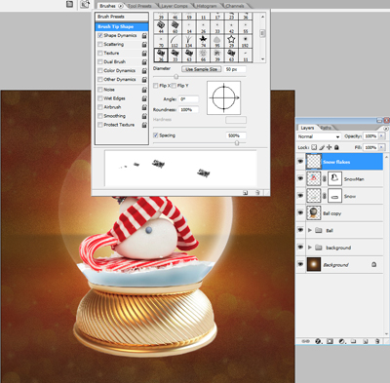This screenshot has height=383, width=390.
Task: Switch to the Tool Presets tab
Action: click(139, 6)
